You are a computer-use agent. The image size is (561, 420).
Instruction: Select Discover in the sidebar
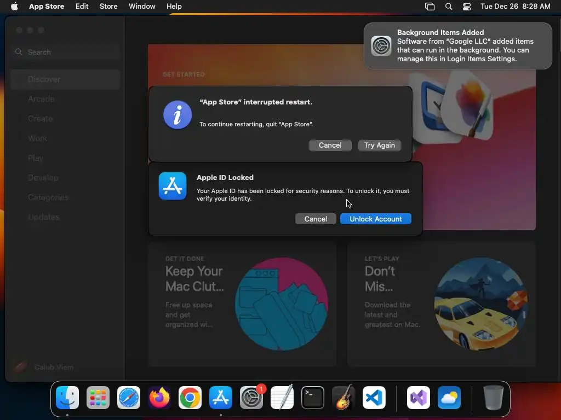tap(66, 79)
